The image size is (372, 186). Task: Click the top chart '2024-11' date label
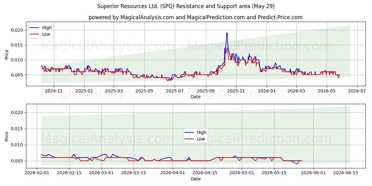pos(54,91)
